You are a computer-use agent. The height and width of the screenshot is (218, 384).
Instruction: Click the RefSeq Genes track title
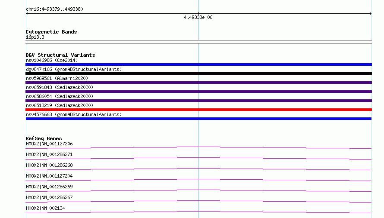point(44,138)
